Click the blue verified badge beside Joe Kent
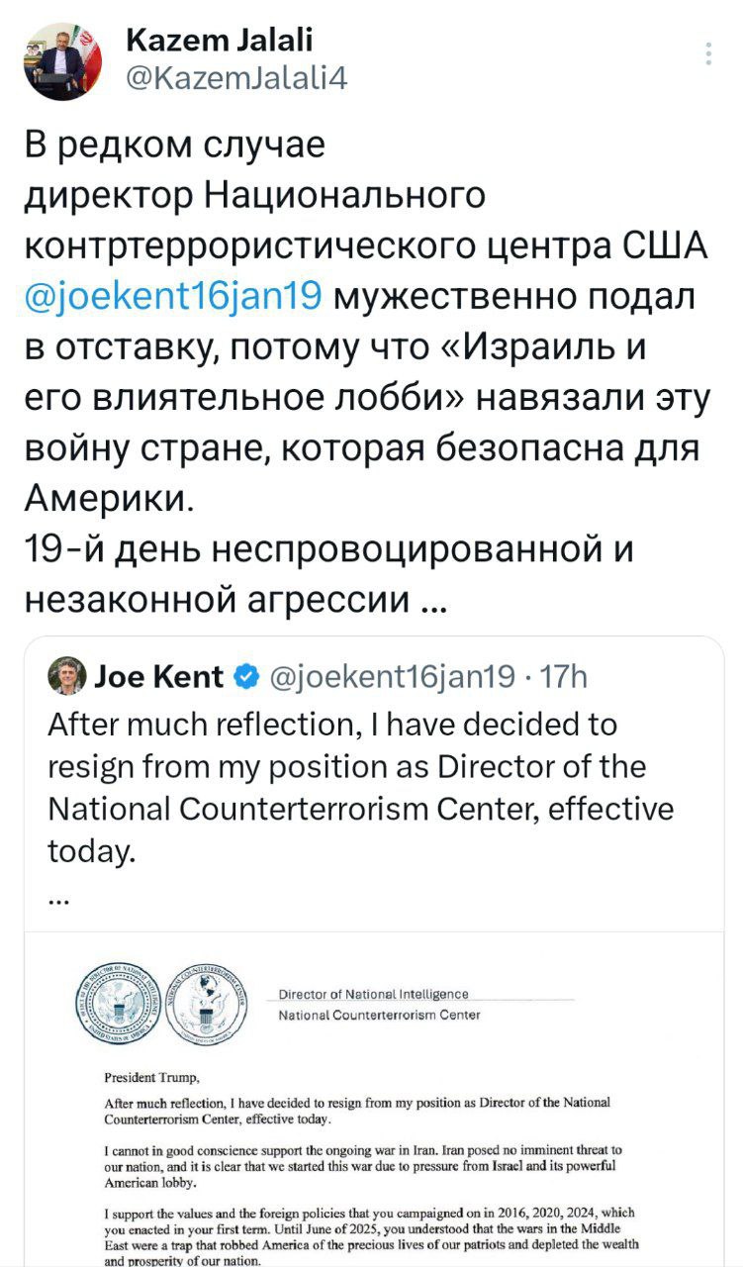 [x=243, y=677]
